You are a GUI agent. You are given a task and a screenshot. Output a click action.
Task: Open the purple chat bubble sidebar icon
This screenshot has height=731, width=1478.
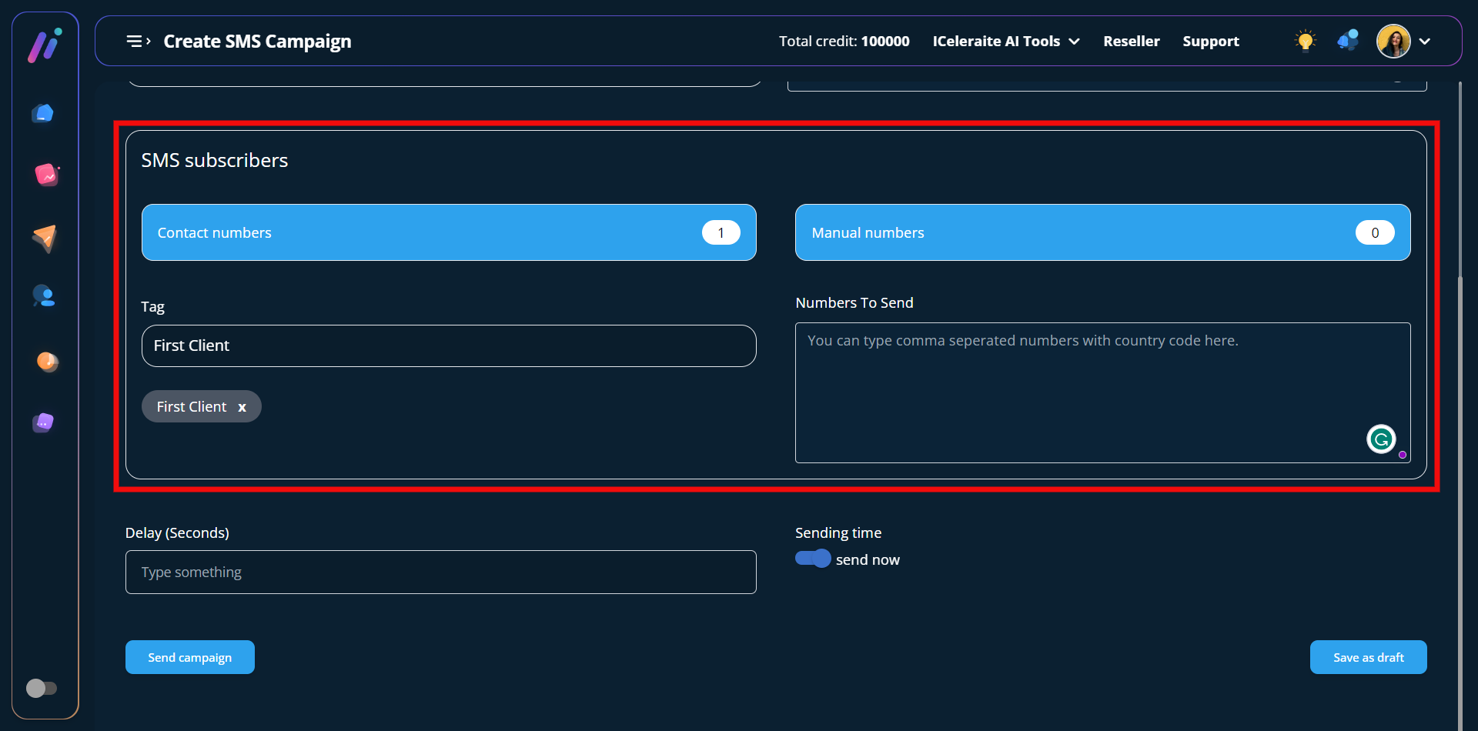click(x=44, y=422)
